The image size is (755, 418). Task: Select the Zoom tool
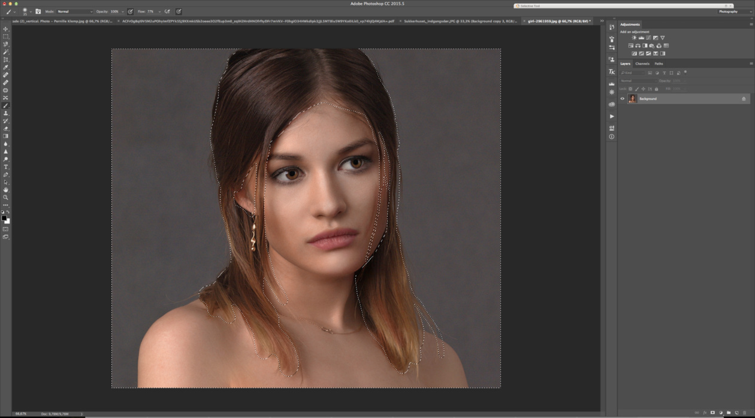6,197
